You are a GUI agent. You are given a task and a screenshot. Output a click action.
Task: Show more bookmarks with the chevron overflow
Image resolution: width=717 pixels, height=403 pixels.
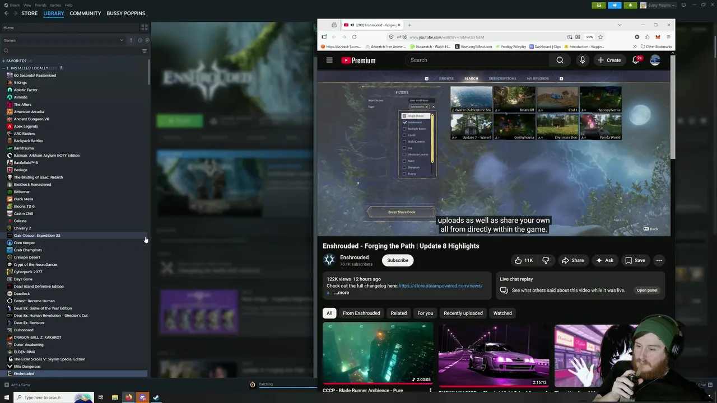[x=635, y=46]
